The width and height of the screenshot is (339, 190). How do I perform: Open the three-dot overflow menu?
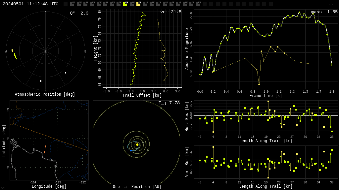click(x=332, y=4)
